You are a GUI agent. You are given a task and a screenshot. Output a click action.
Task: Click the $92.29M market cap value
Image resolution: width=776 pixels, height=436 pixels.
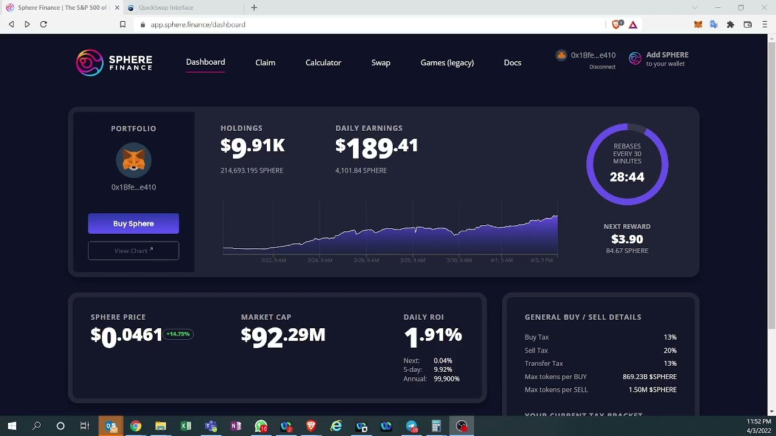click(x=283, y=337)
